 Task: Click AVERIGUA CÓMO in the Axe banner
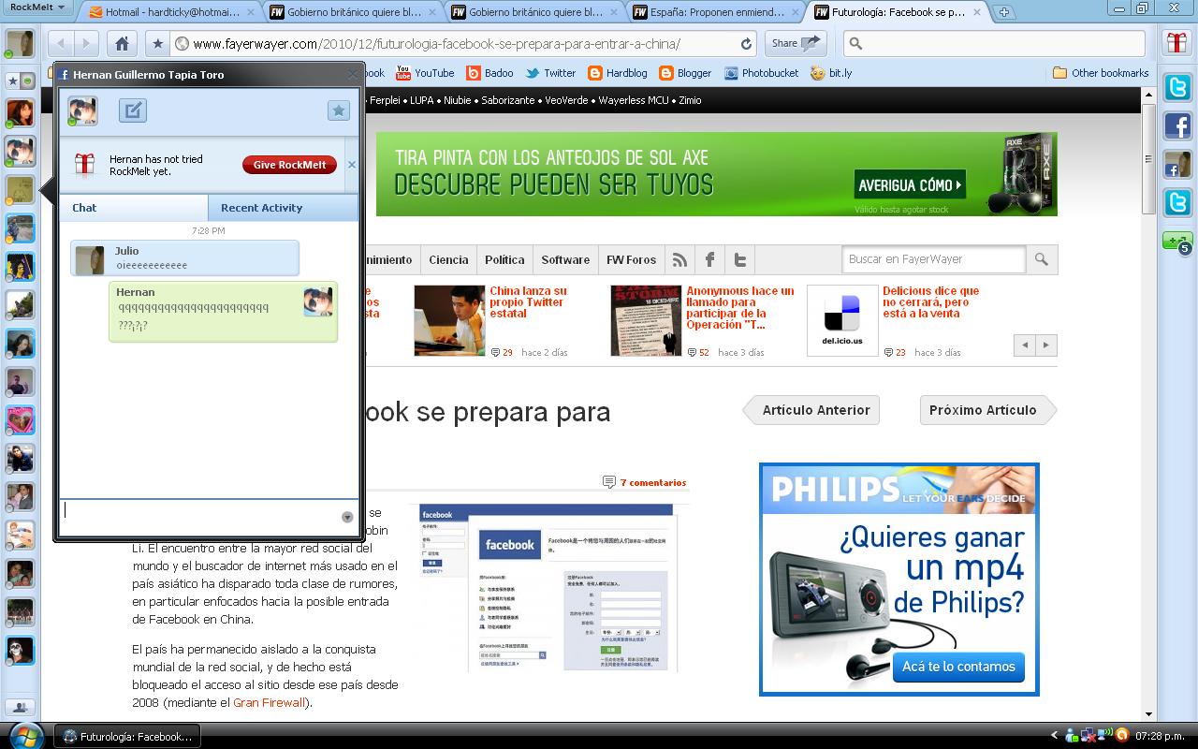pos(909,184)
